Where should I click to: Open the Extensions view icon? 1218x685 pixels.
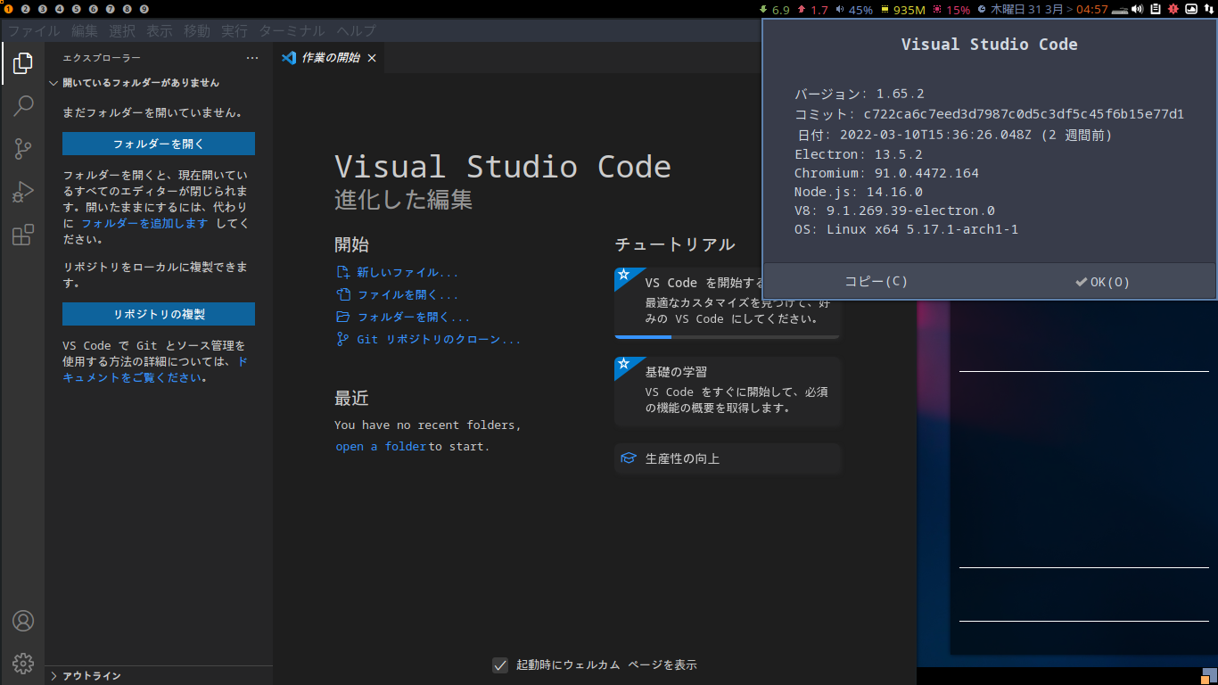click(23, 235)
